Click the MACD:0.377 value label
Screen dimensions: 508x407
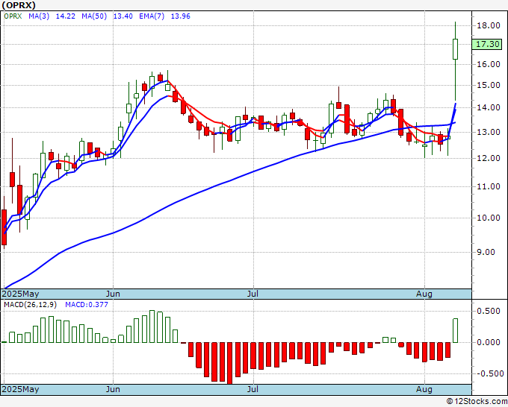(87, 305)
